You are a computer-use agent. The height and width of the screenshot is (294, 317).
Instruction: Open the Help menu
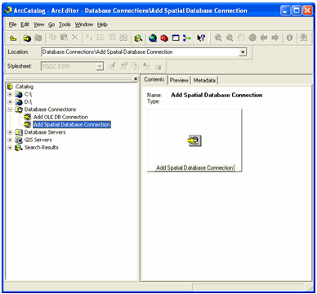point(102,24)
